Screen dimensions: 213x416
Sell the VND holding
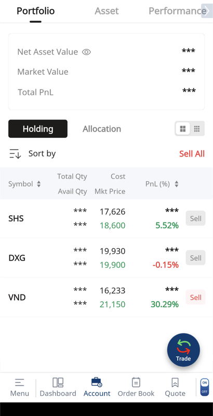pos(195,297)
